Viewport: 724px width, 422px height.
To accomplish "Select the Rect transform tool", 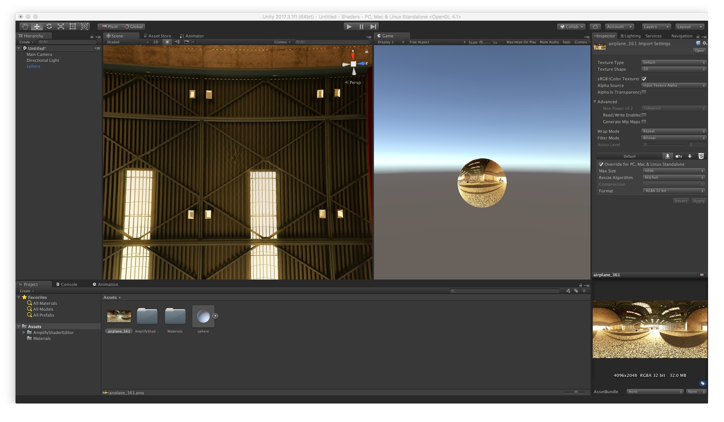I will pos(72,26).
